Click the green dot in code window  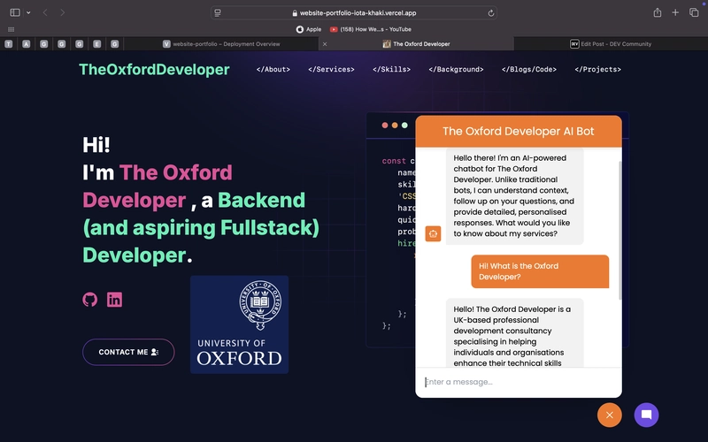coord(404,126)
